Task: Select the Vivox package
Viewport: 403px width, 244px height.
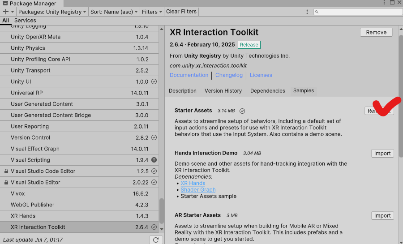Action: point(79,194)
